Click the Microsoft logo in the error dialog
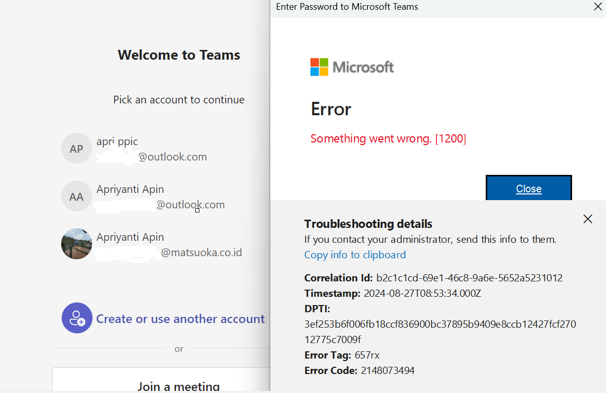The image size is (606, 393). 352,67
